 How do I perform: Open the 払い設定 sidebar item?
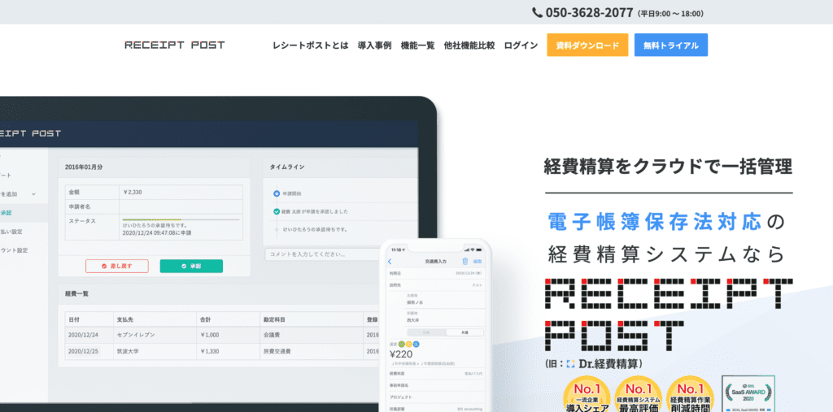click(x=11, y=232)
